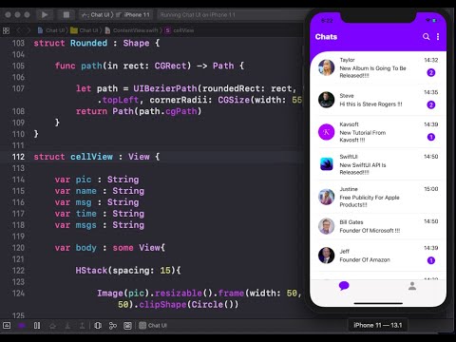Go back in editor history
Screen dimensions: 456x342
pyautogui.click(x=18, y=30)
